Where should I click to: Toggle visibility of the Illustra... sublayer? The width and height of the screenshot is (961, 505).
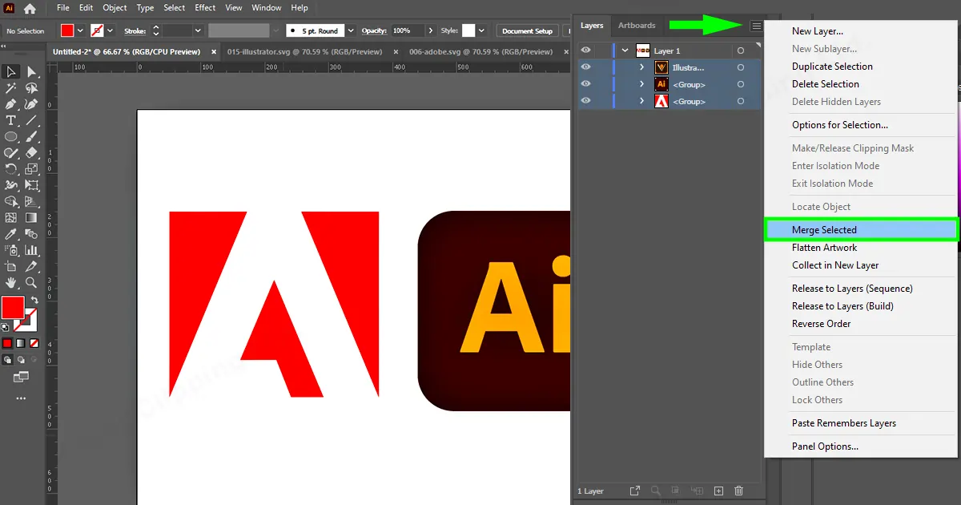click(x=586, y=67)
